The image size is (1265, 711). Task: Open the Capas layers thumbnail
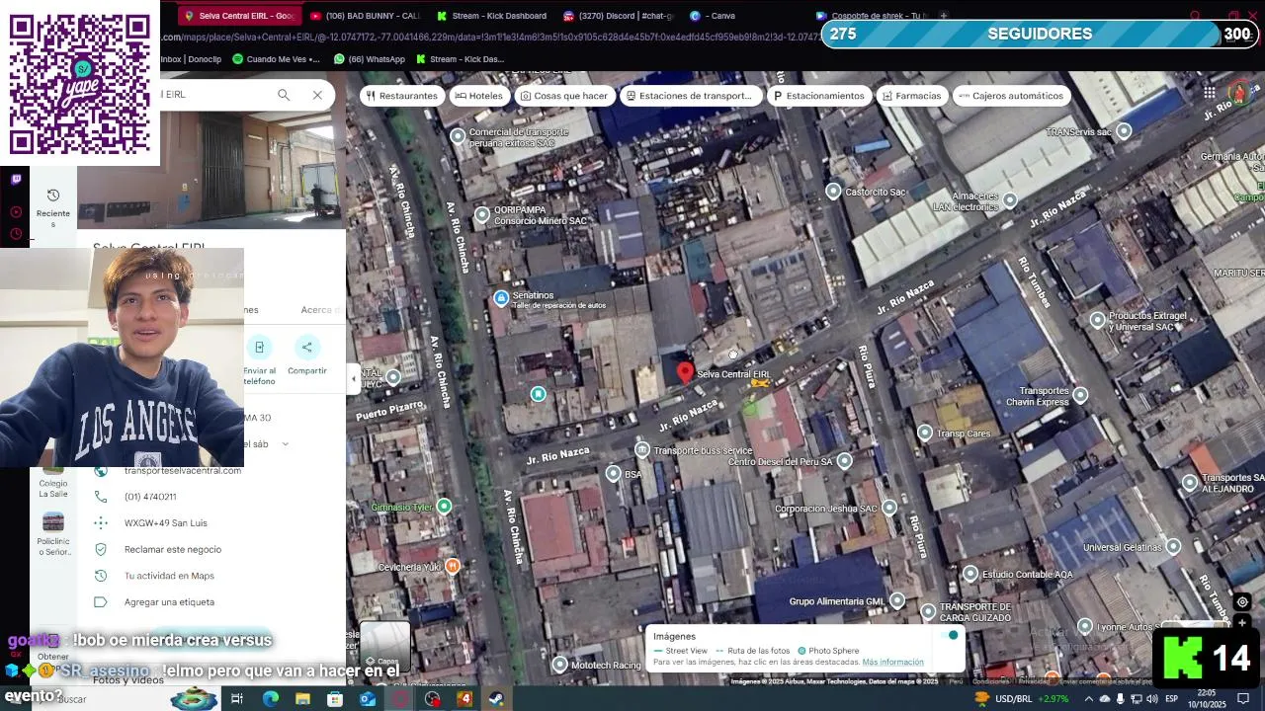384,646
